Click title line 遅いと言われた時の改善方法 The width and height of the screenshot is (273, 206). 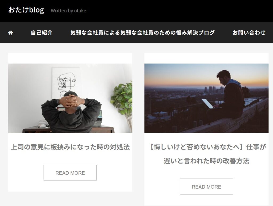pos(206,161)
